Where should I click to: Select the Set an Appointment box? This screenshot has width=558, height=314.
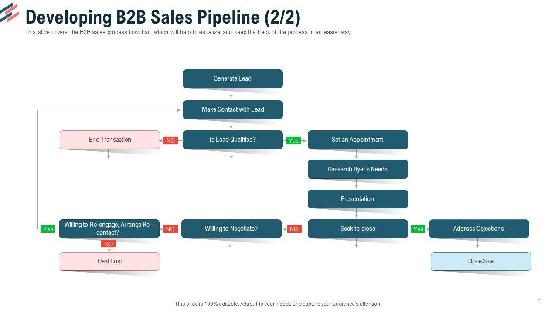357,140
